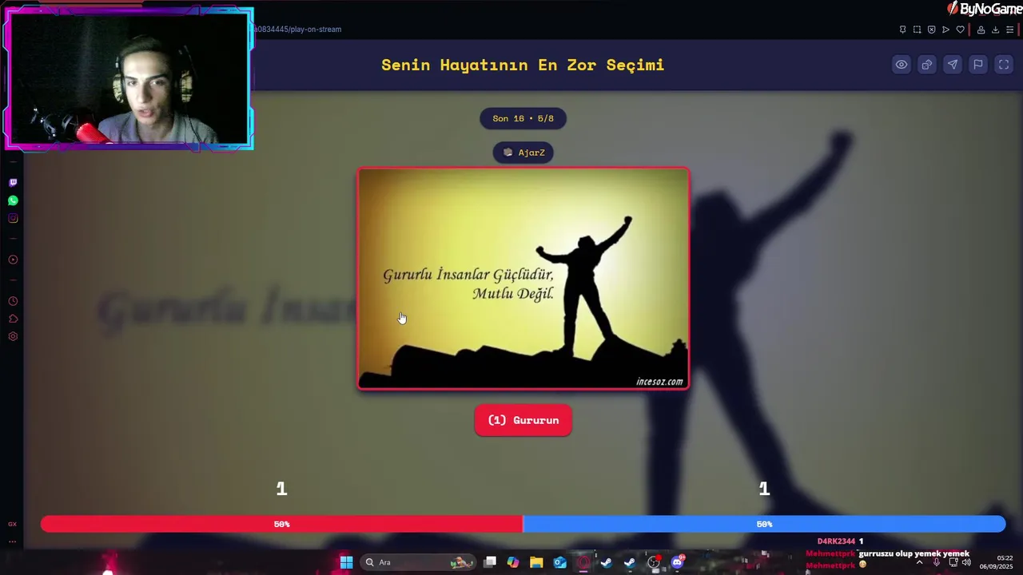Open the volume speaker tray icon
The height and width of the screenshot is (575, 1023).
pyautogui.click(x=966, y=562)
